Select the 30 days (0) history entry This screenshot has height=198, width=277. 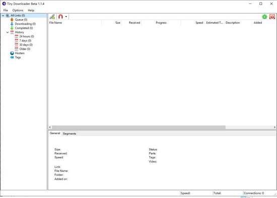(x=26, y=45)
